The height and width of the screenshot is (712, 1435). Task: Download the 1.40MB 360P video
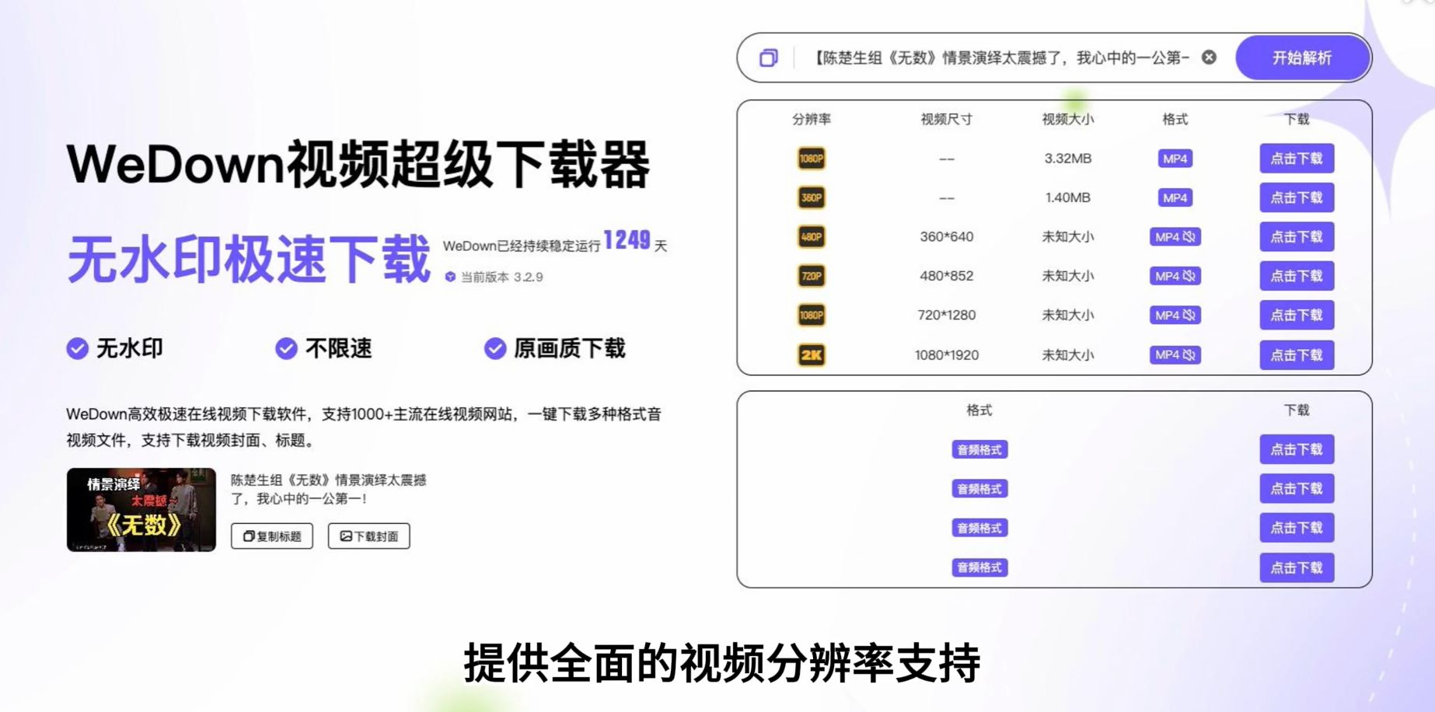pos(1297,197)
